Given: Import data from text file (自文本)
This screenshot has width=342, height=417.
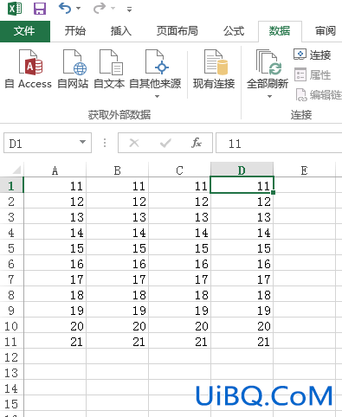Looking at the screenshot, I should pos(109,69).
